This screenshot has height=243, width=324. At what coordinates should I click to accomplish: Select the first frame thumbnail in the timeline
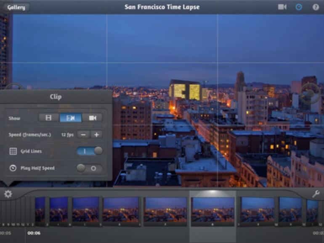point(40,209)
